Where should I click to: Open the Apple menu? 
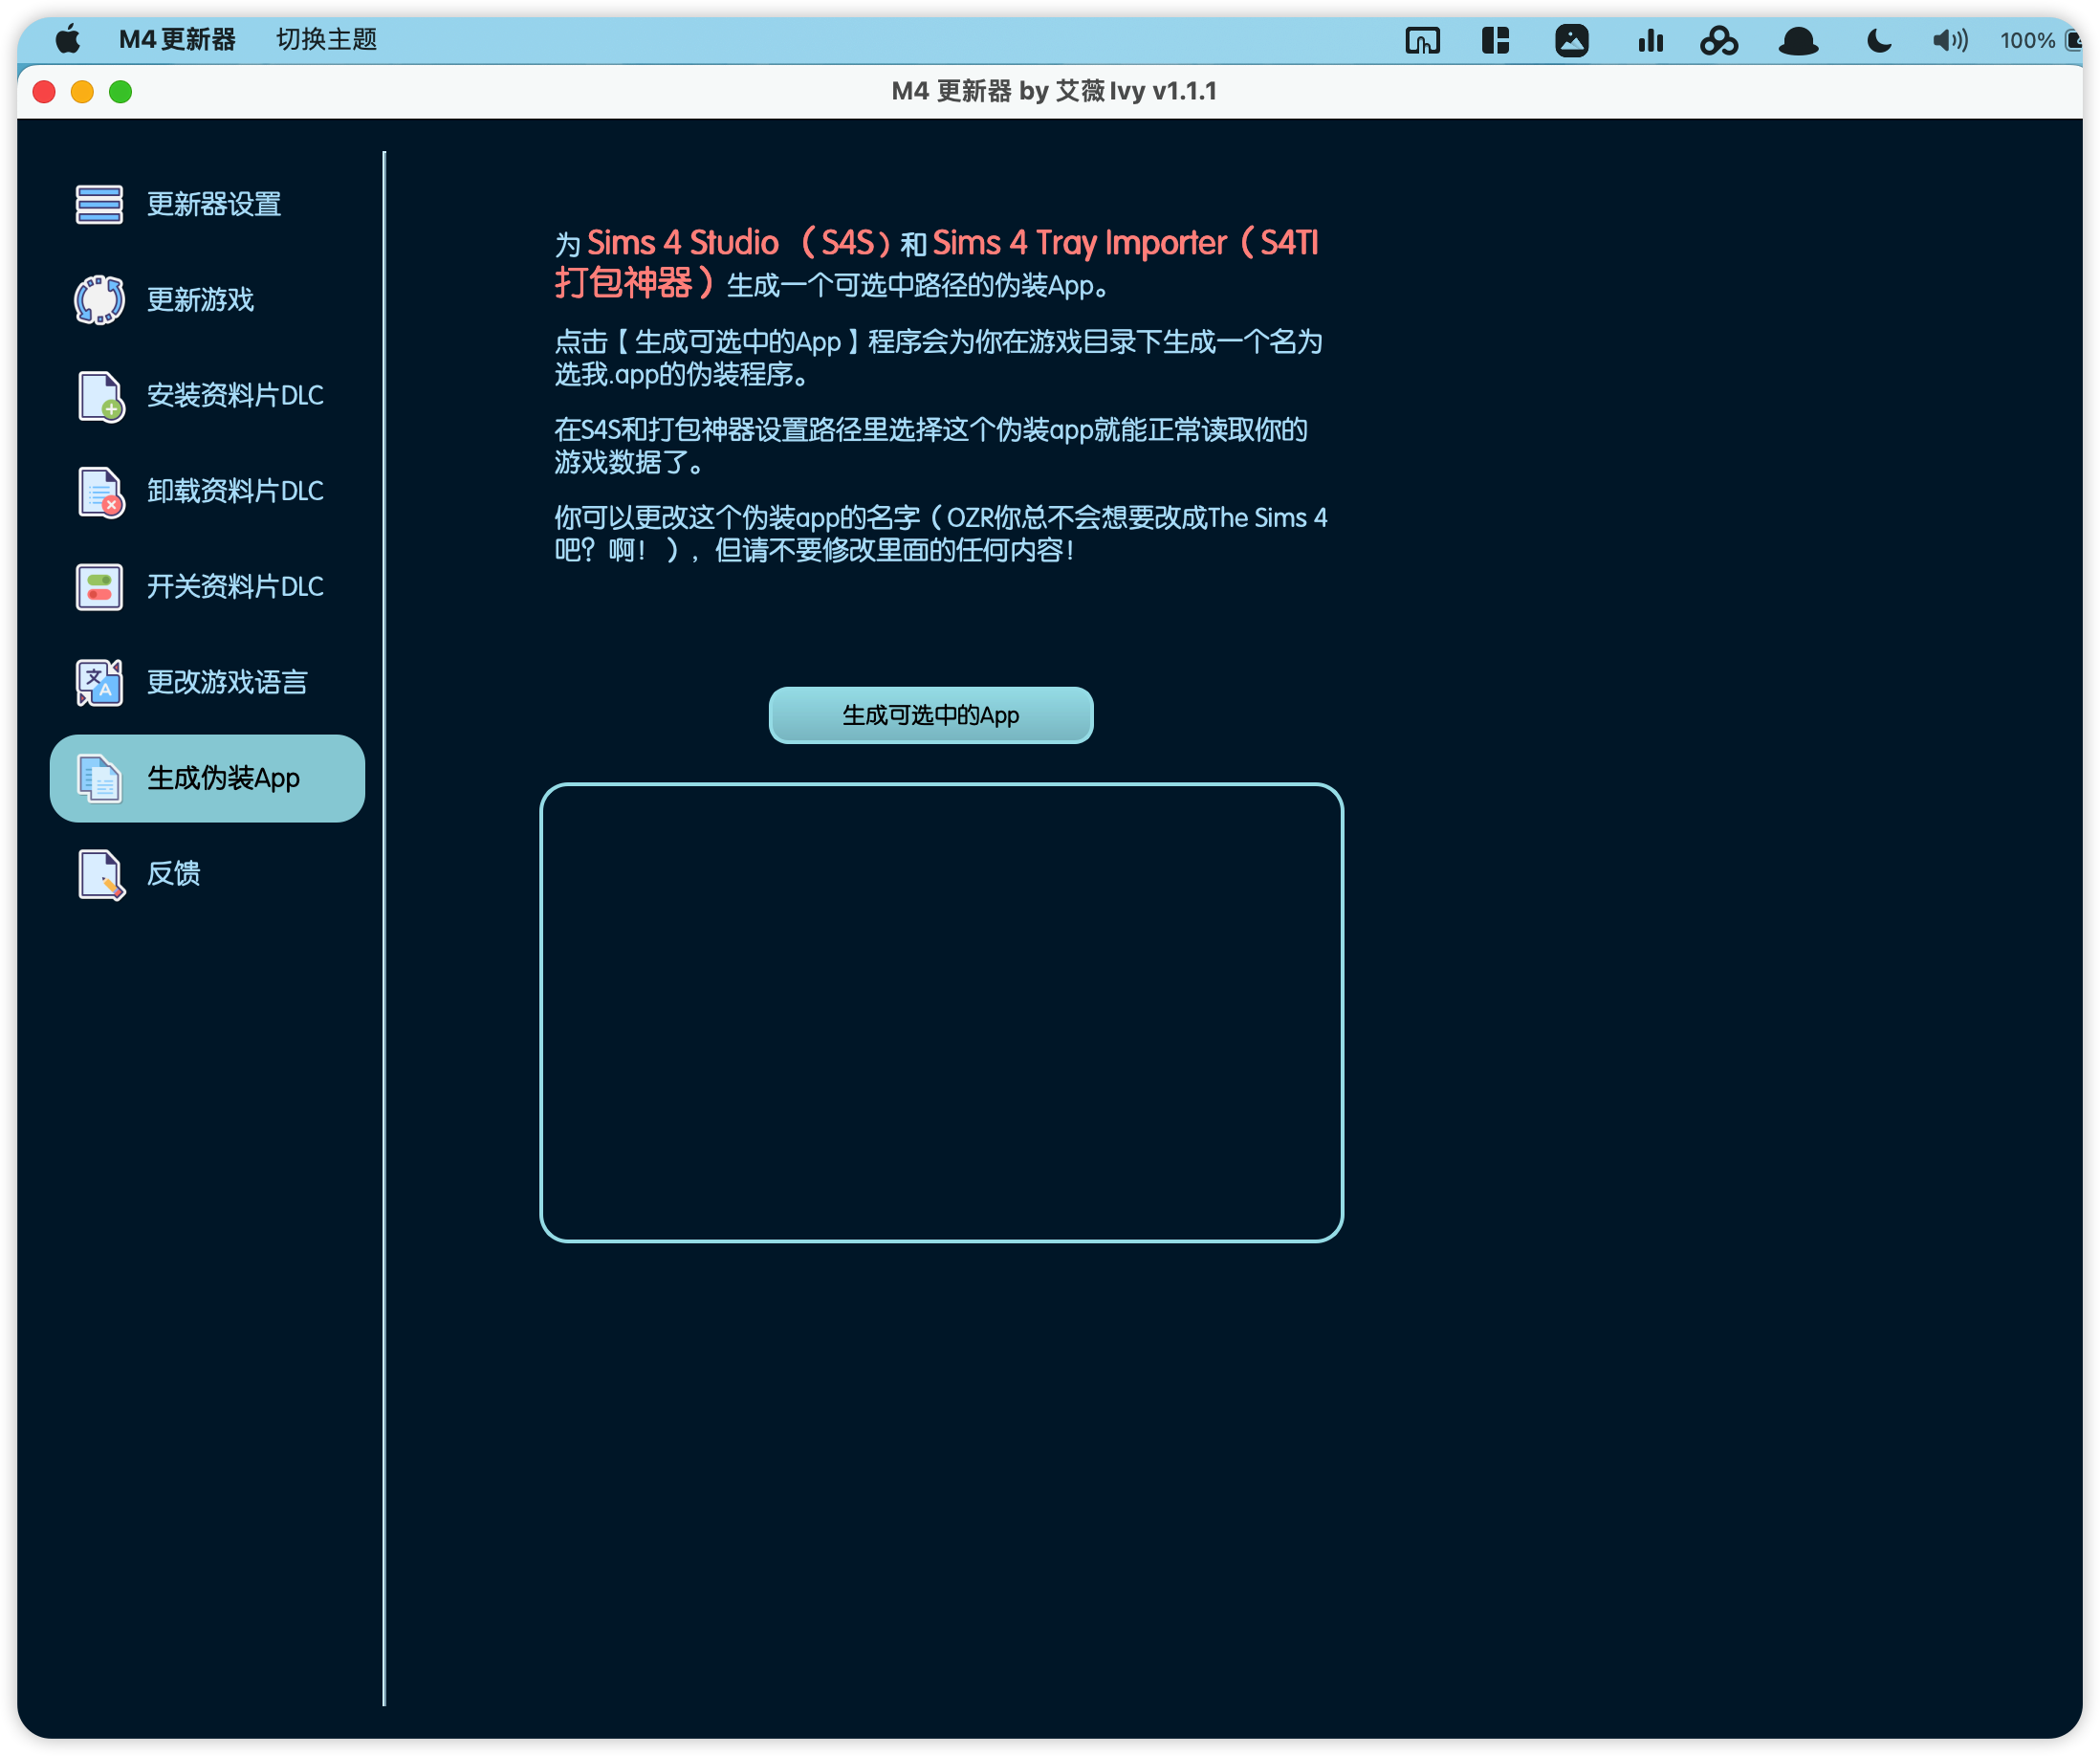tap(67, 40)
